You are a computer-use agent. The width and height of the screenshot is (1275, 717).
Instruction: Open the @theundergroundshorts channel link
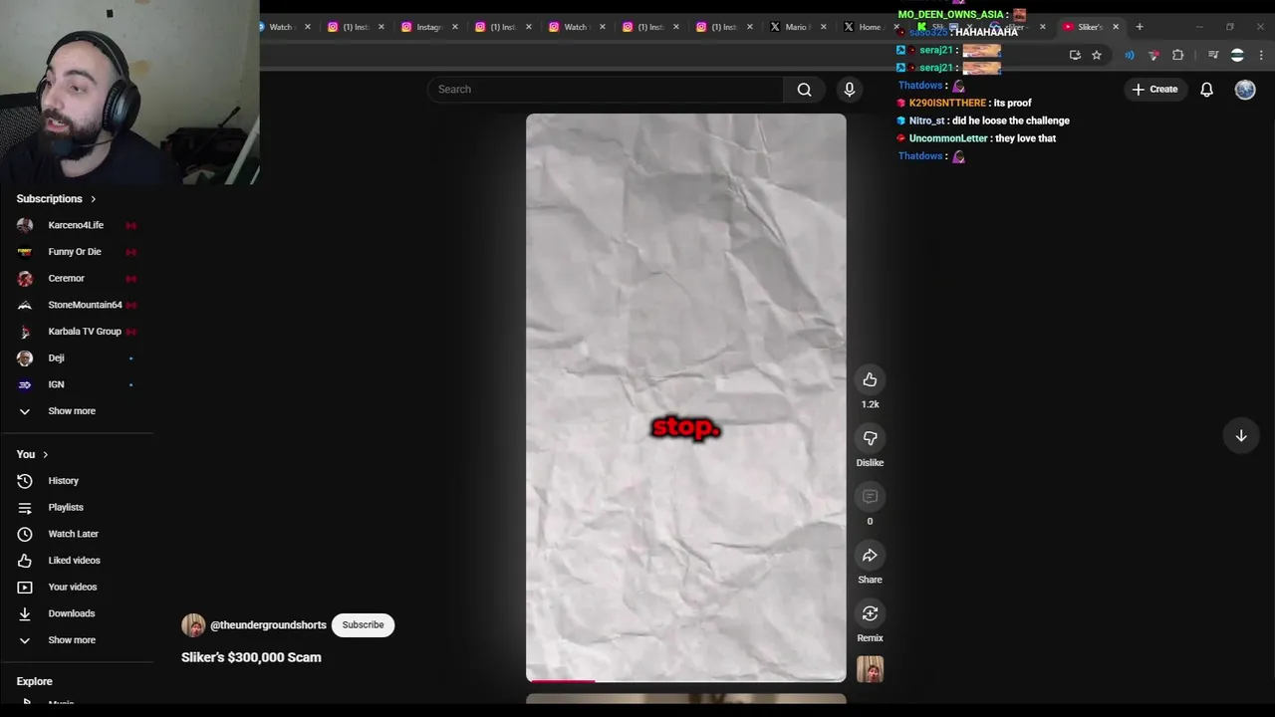(x=268, y=625)
